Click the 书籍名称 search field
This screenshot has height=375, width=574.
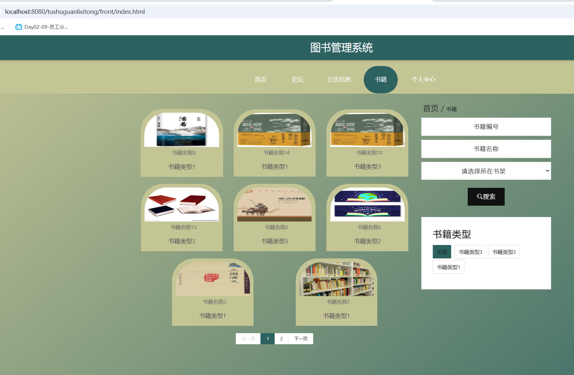[486, 149]
